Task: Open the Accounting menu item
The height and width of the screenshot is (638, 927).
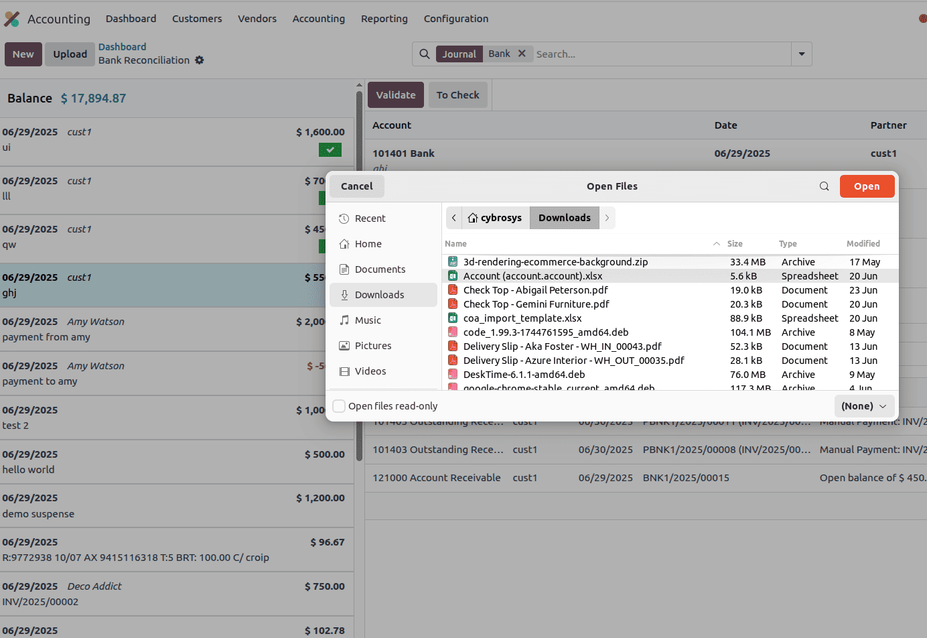Action: pos(319,19)
